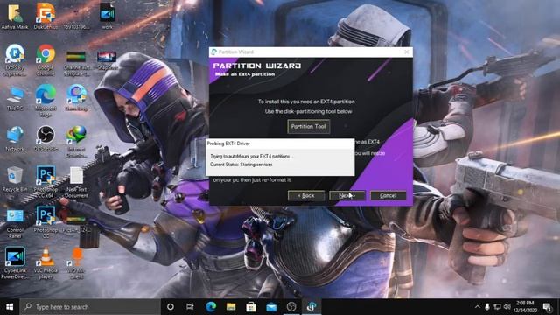Open the Network desktop icon
Image resolution: width=560 pixels, height=315 pixels.
pos(15,138)
